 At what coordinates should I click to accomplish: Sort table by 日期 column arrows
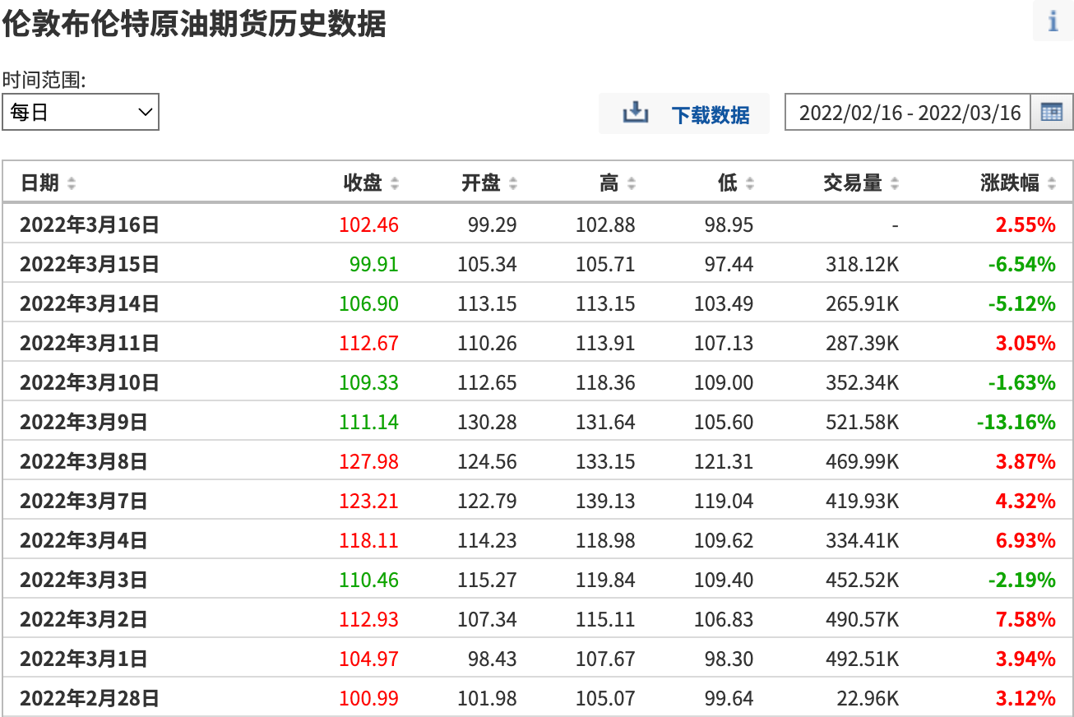(72, 183)
